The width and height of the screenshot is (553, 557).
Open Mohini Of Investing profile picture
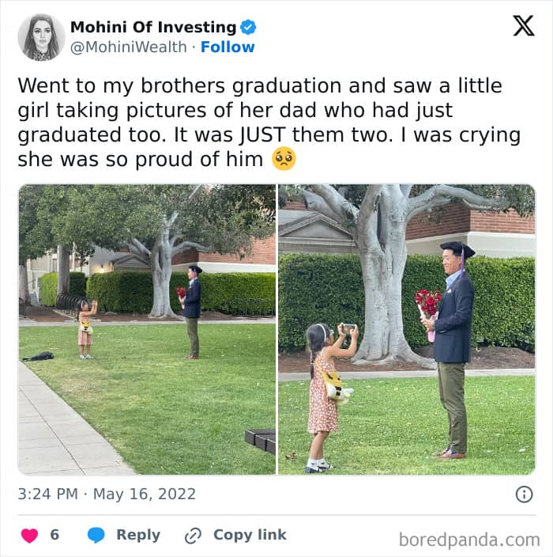click(x=42, y=37)
